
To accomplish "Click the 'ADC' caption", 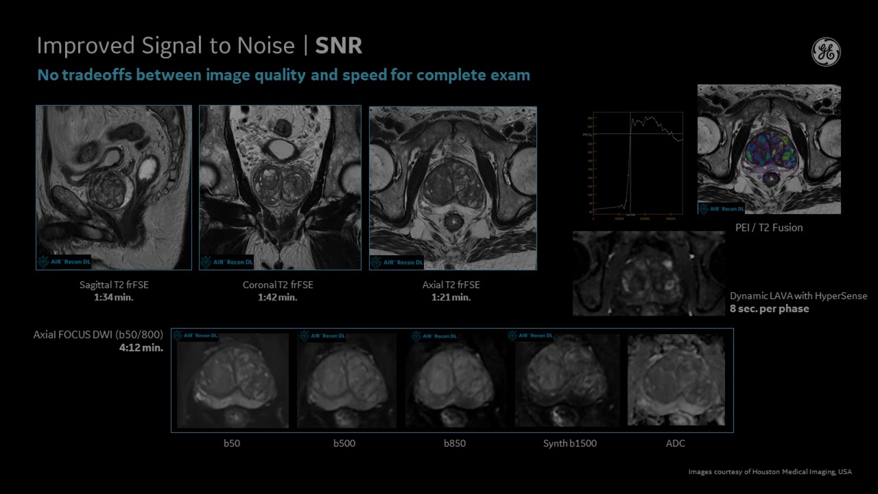I will (676, 443).
